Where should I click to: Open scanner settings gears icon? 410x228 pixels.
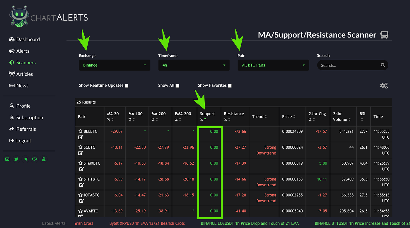tap(384, 86)
